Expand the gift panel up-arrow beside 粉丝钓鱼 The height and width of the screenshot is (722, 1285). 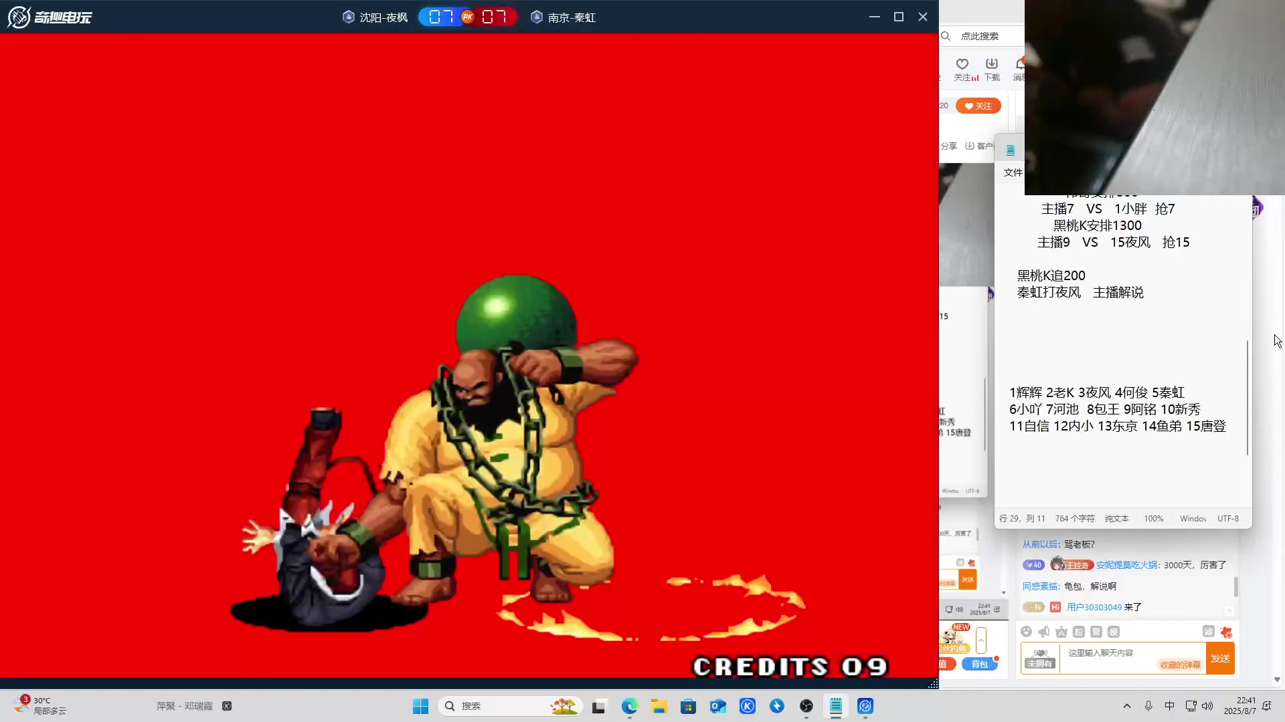coord(981,640)
